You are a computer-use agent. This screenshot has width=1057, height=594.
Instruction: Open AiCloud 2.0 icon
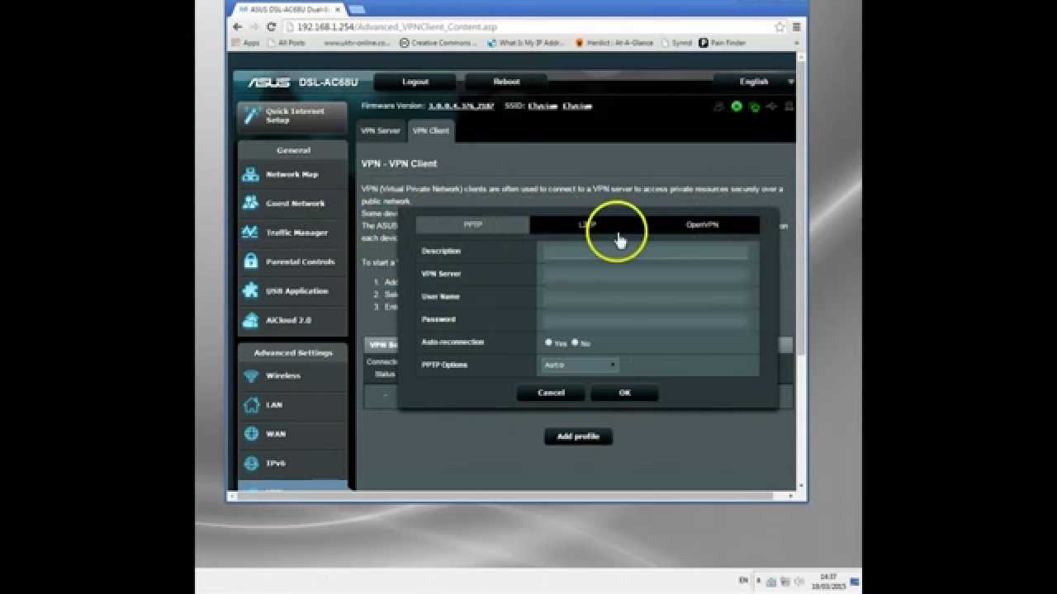pos(250,319)
